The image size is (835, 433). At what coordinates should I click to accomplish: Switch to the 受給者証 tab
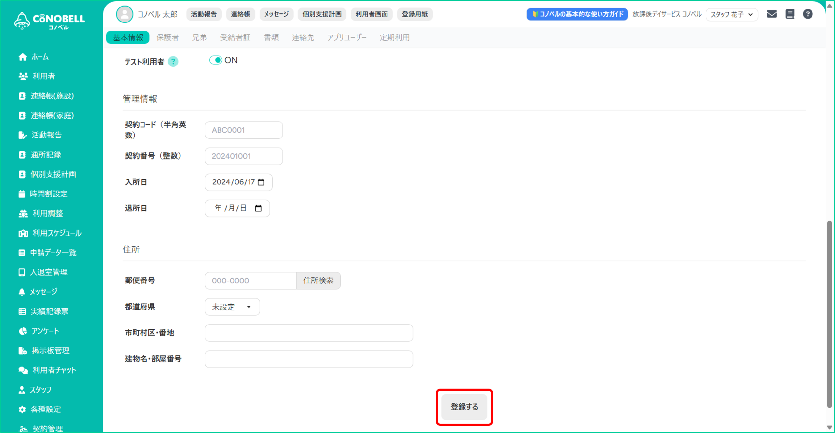[x=235, y=37]
